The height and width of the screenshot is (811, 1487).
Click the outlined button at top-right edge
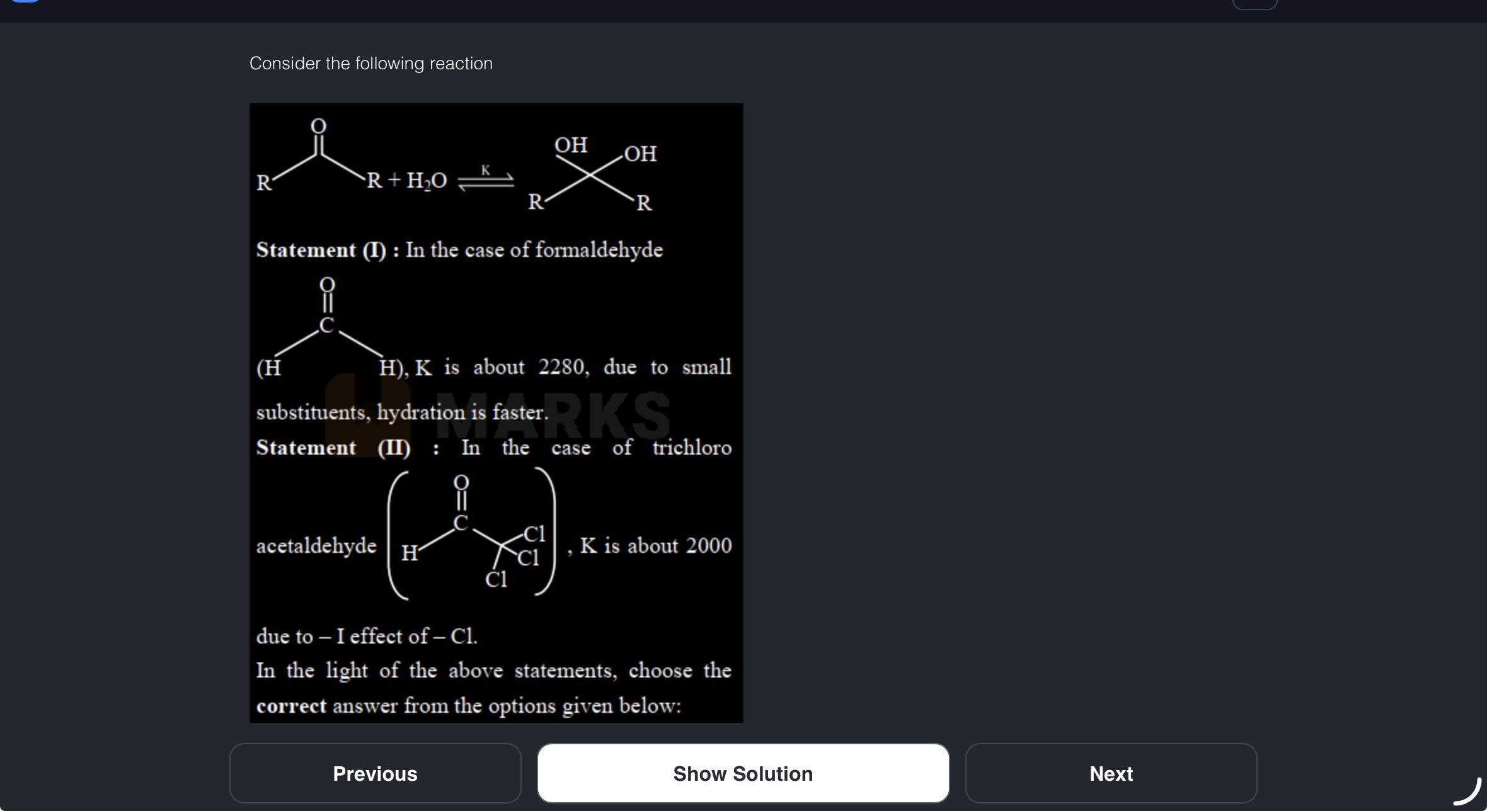pos(1254,3)
